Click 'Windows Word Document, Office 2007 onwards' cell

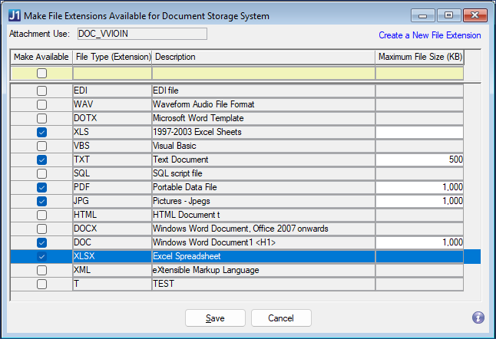tap(263, 229)
